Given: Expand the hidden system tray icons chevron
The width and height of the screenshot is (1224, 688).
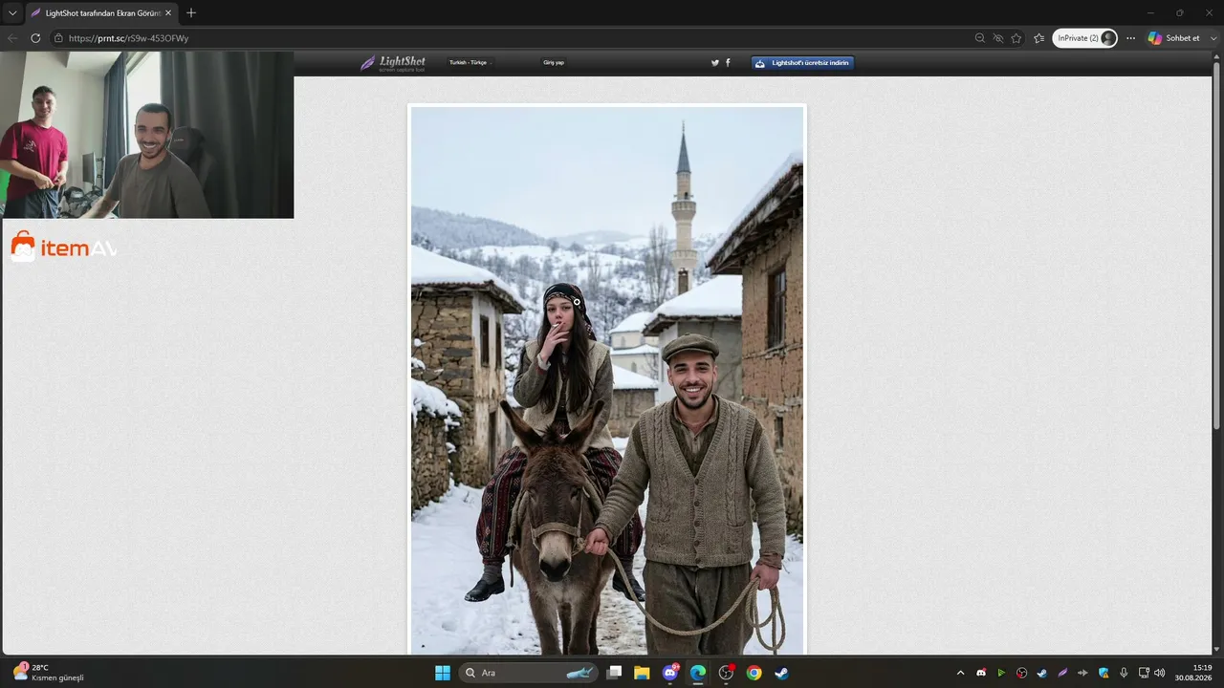Looking at the screenshot, I should [x=960, y=673].
